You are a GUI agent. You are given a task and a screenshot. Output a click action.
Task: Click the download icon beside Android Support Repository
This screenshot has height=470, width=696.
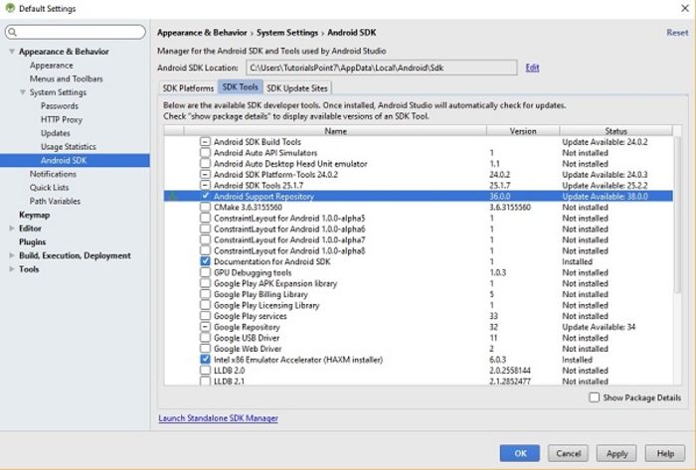pyautogui.click(x=174, y=198)
